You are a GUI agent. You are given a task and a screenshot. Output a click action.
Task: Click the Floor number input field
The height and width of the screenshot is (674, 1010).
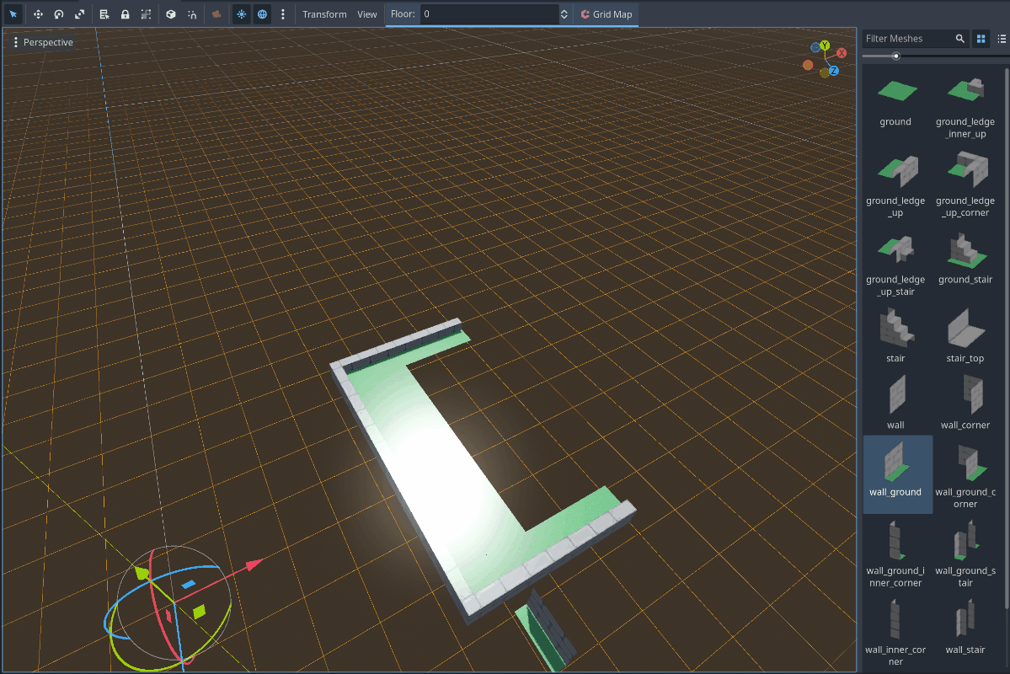[489, 14]
